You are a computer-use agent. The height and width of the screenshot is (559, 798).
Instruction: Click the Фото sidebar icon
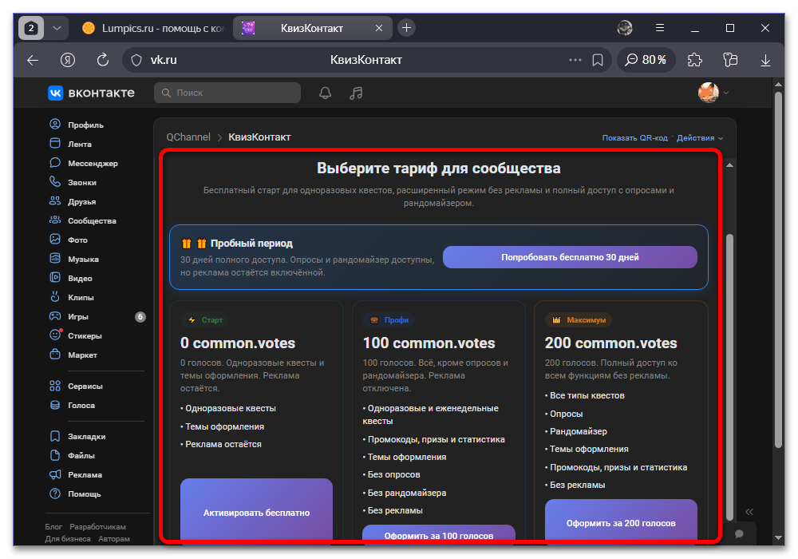pos(55,240)
